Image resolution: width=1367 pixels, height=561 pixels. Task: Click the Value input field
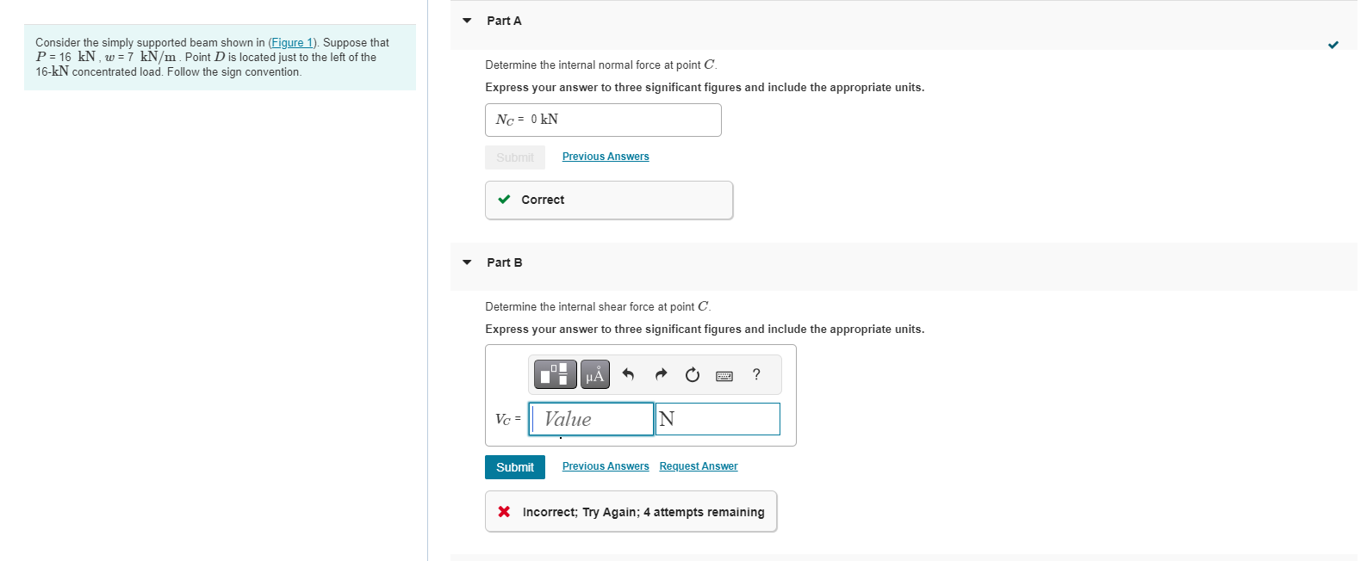click(591, 419)
